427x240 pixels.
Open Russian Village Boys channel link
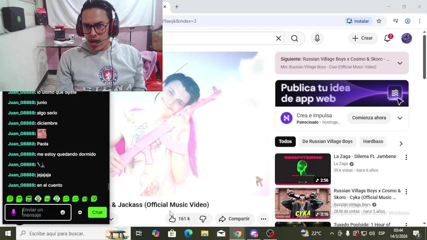[352, 205]
